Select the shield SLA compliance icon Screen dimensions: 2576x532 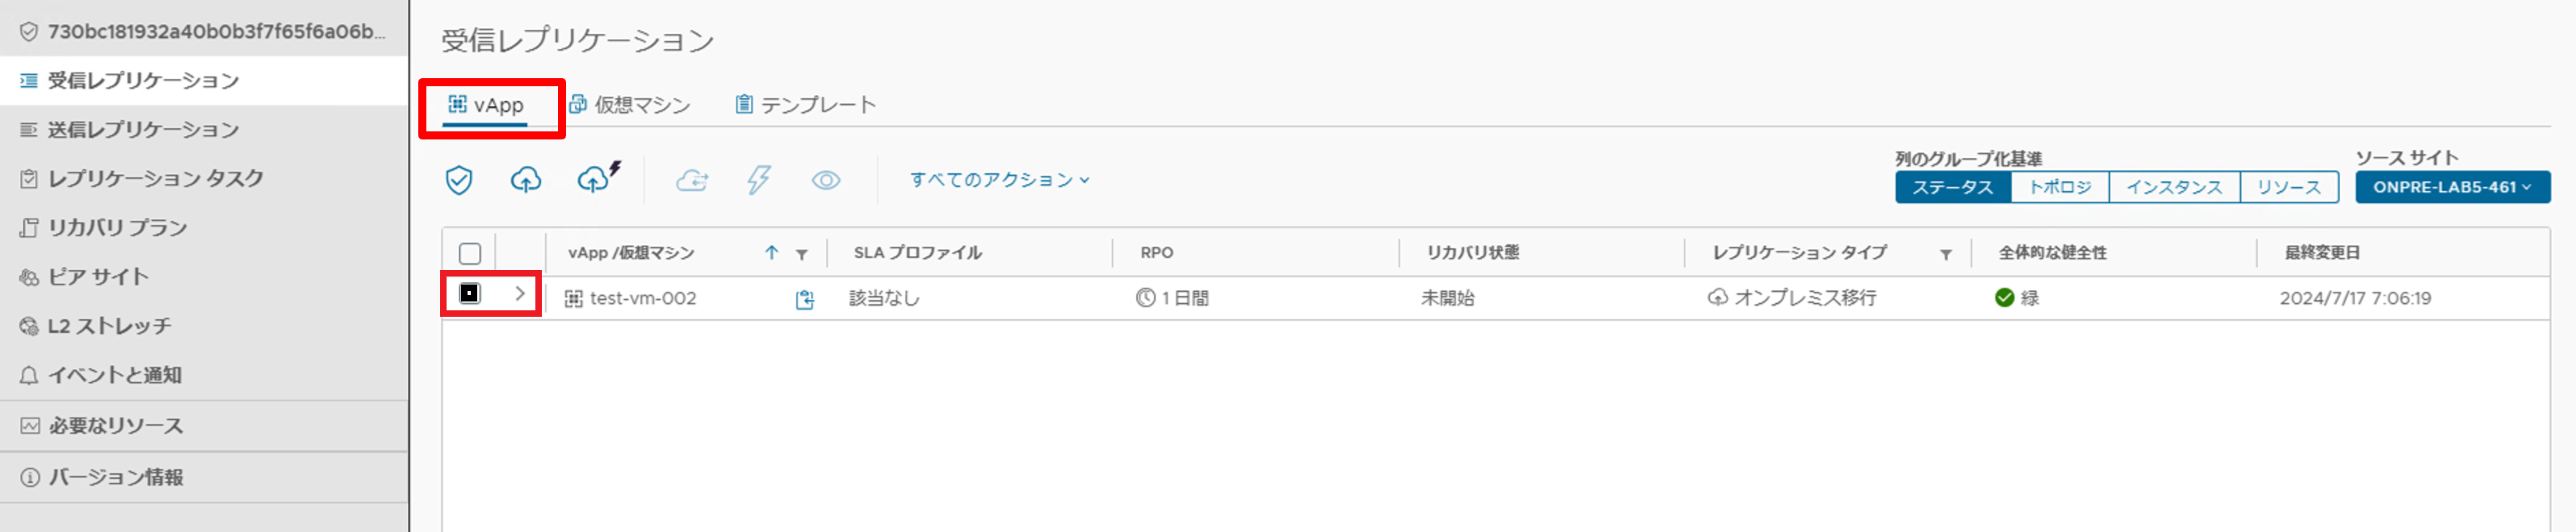pos(459,180)
